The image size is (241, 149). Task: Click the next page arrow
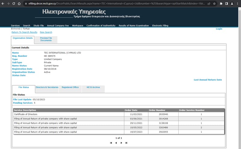click(x=121, y=143)
